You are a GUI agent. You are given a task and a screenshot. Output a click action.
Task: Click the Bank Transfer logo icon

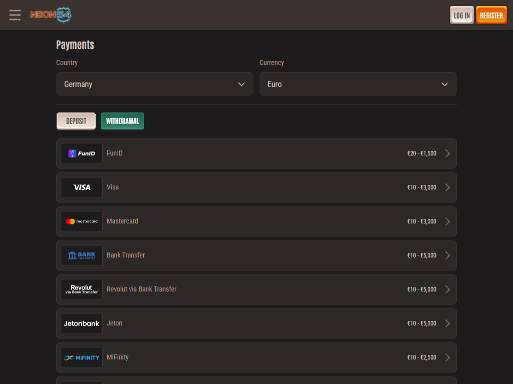point(82,255)
